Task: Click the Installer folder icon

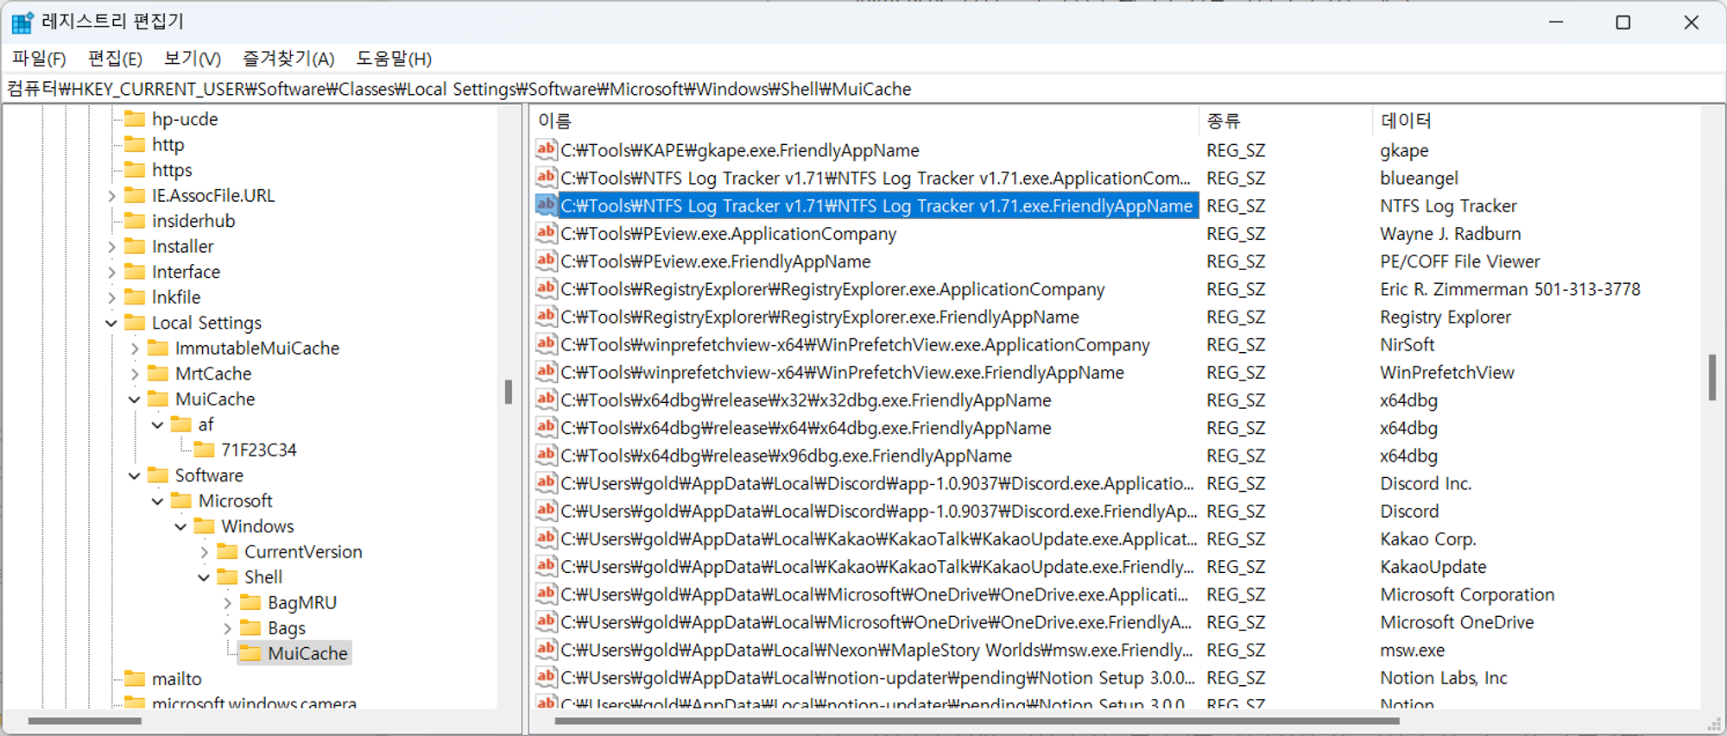Action: [x=135, y=246]
